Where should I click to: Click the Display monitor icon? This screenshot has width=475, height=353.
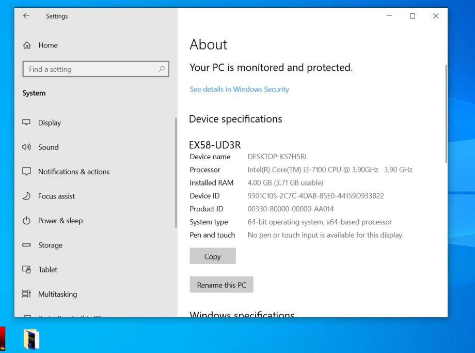26,123
